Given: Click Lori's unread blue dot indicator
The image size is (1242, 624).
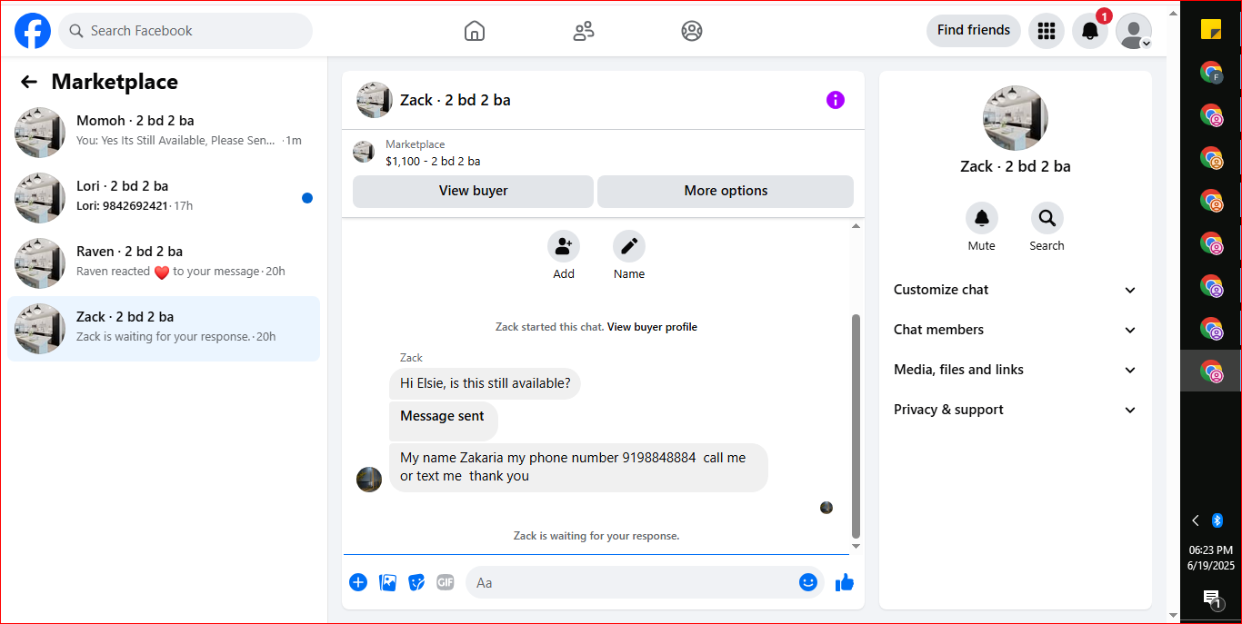Looking at the screenshot, I should tap(307, 198).
